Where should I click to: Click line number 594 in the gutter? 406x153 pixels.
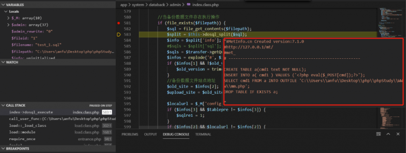tap(127, 99)
